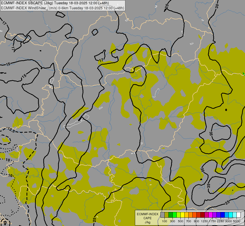Pick the white swatch ending the legend
The height and width of the screenshot is (226, 245).
[x=238, y=215]
